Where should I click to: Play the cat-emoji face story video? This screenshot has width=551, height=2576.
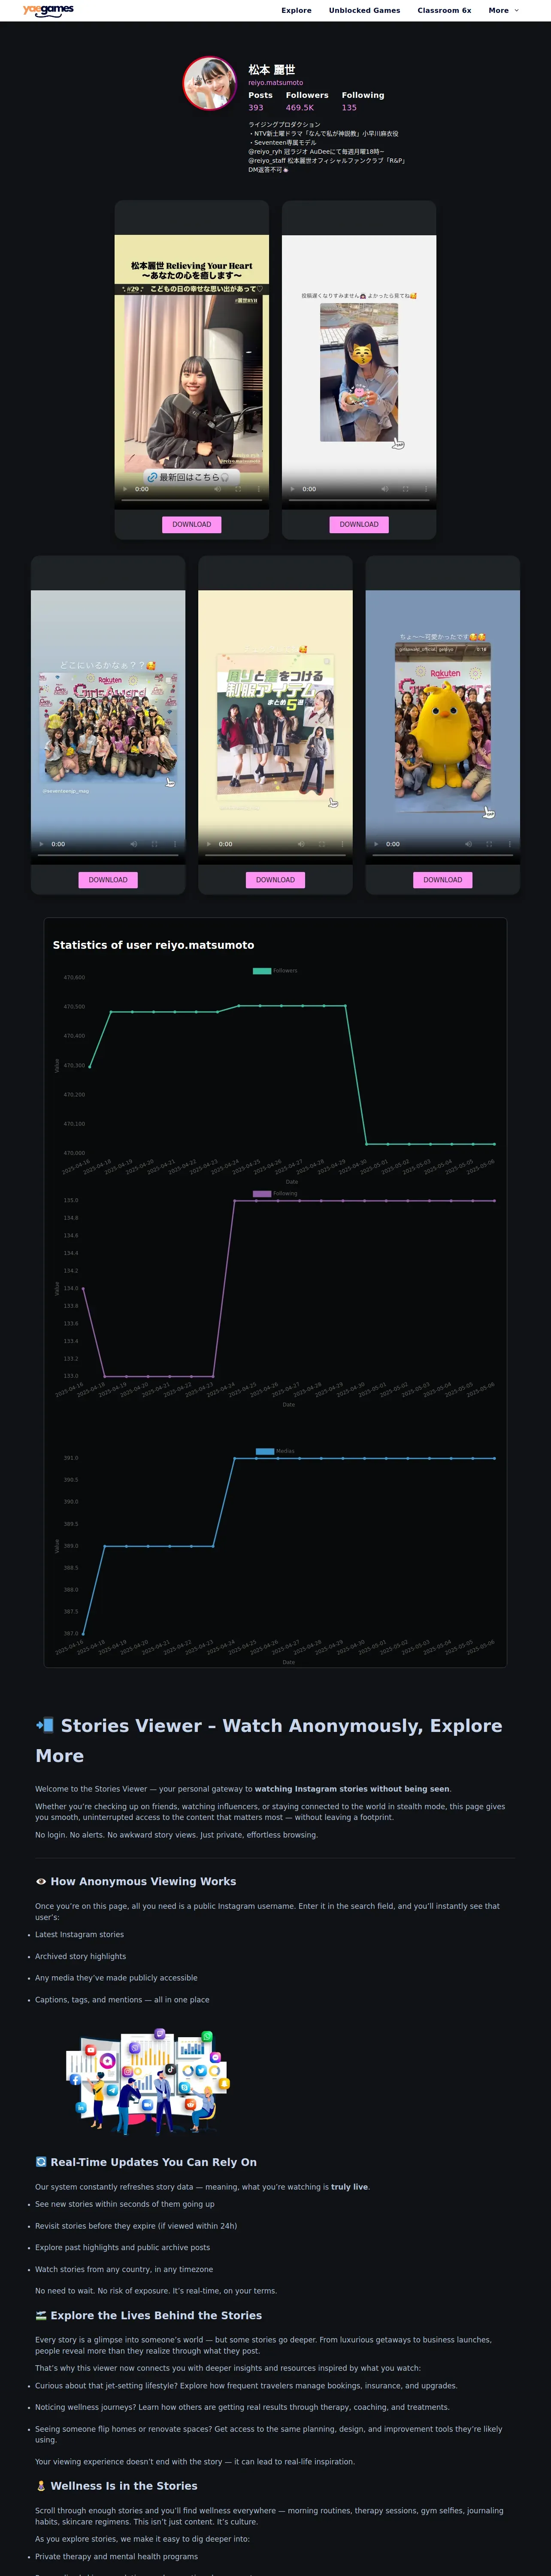[x=292, y=489]
